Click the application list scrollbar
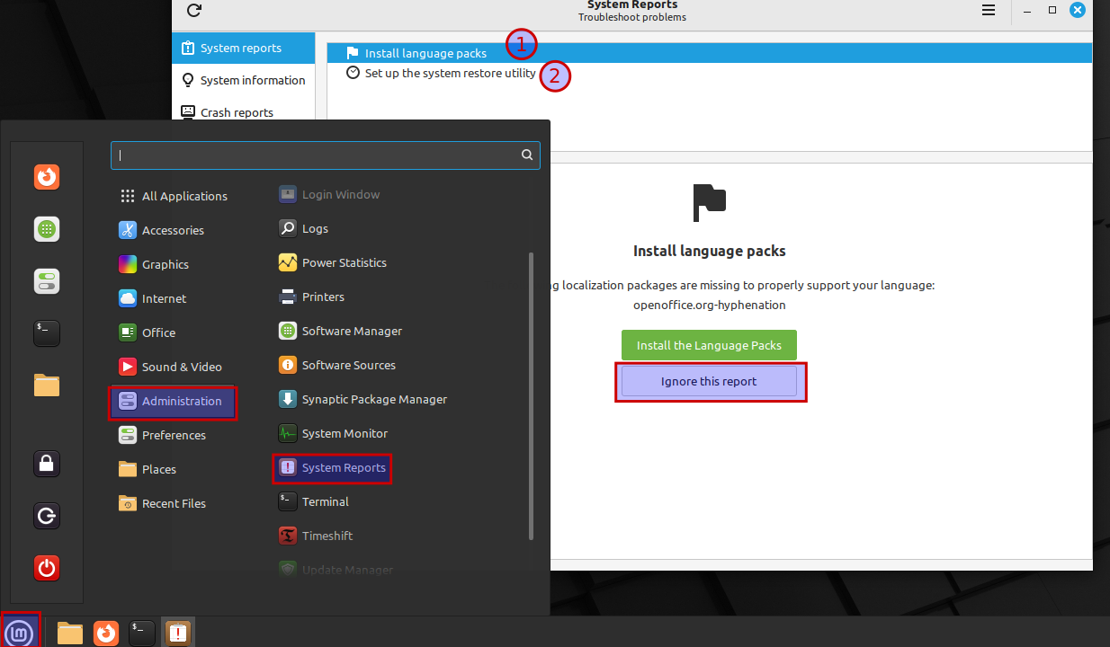Viewport: 1110px width, 647px height. 532,395
